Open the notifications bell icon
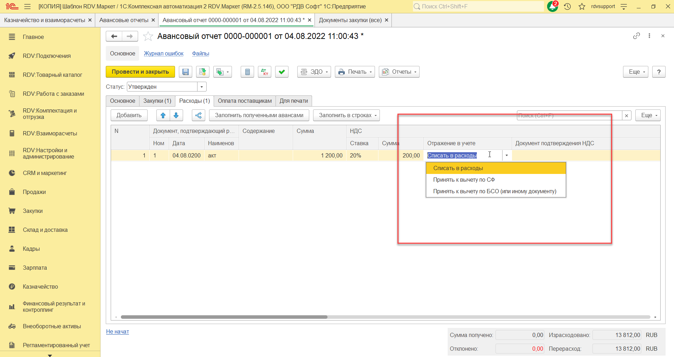The height and width of the screenshot is (357, 674). click(x=552, y=6)
